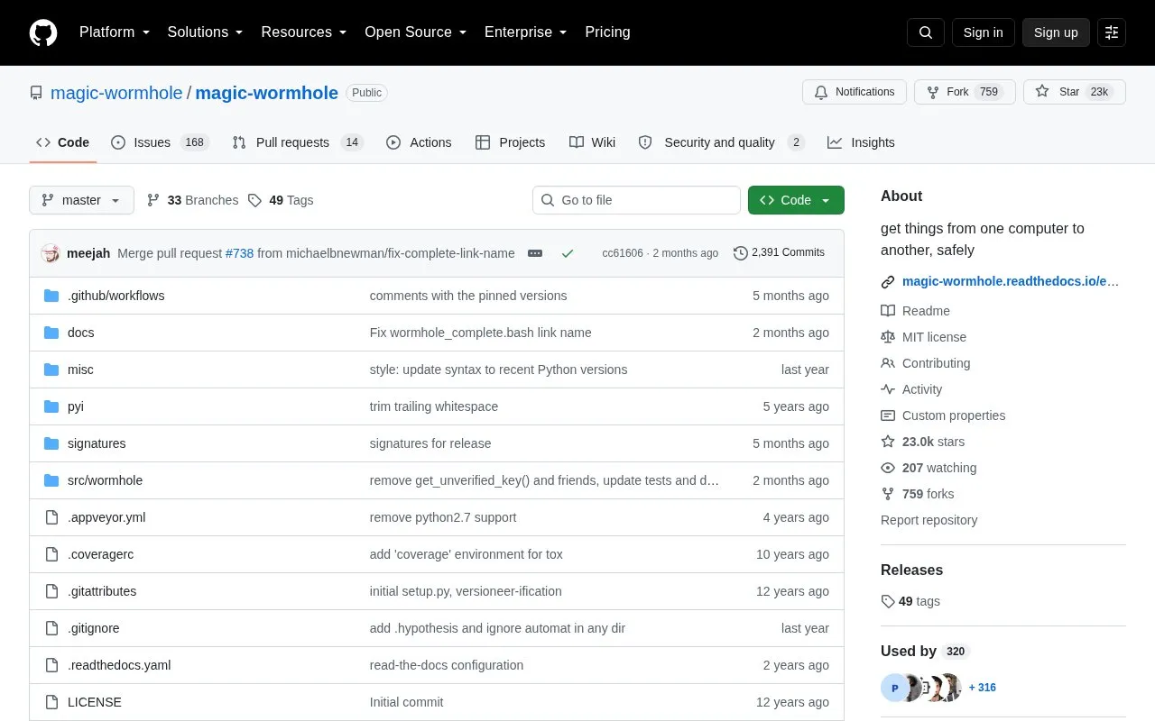Click the MIT license scale icon
The image size is (1155, 721).
click(x=888, y=337)
